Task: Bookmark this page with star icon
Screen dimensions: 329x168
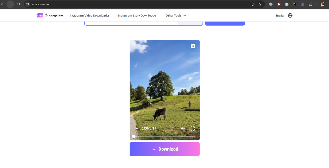Action: (x=260, y=4)
